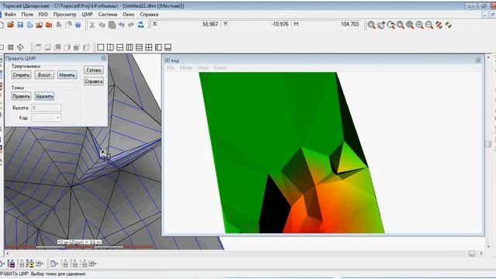Open the Просмотр menu
Viewport: 496px width, 279px height.
tap(64, 15)
